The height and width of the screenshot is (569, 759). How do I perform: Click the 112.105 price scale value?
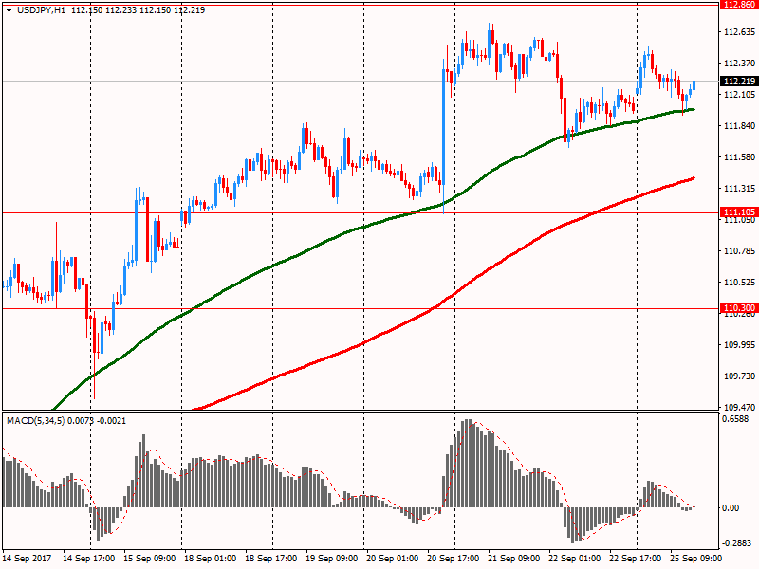739,94
